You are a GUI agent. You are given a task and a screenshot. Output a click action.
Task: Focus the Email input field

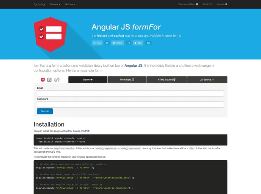(x=130, y=94)
